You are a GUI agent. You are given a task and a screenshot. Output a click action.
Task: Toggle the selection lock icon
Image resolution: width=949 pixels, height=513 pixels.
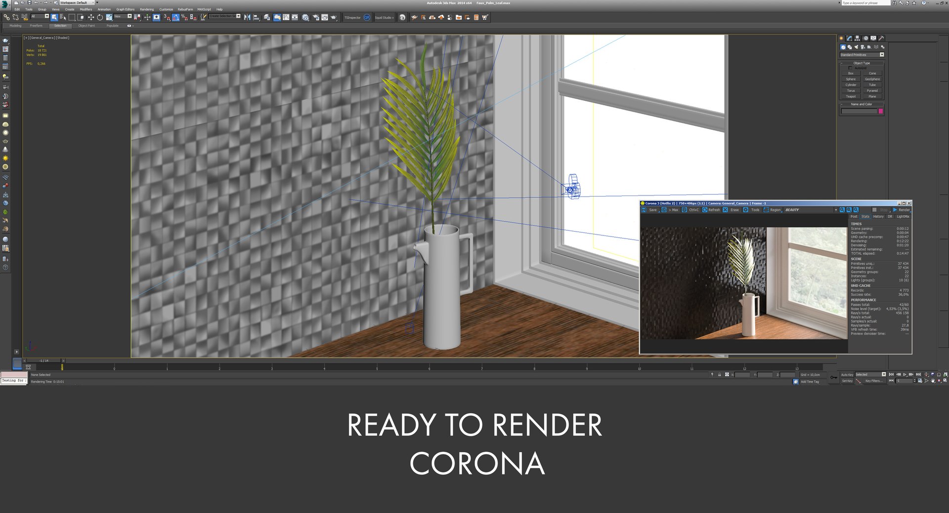(719, 375)
